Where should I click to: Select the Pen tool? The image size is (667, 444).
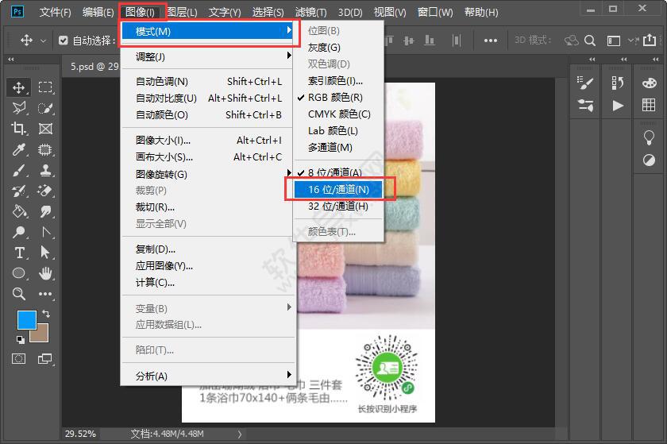click(x=45, y=232)
